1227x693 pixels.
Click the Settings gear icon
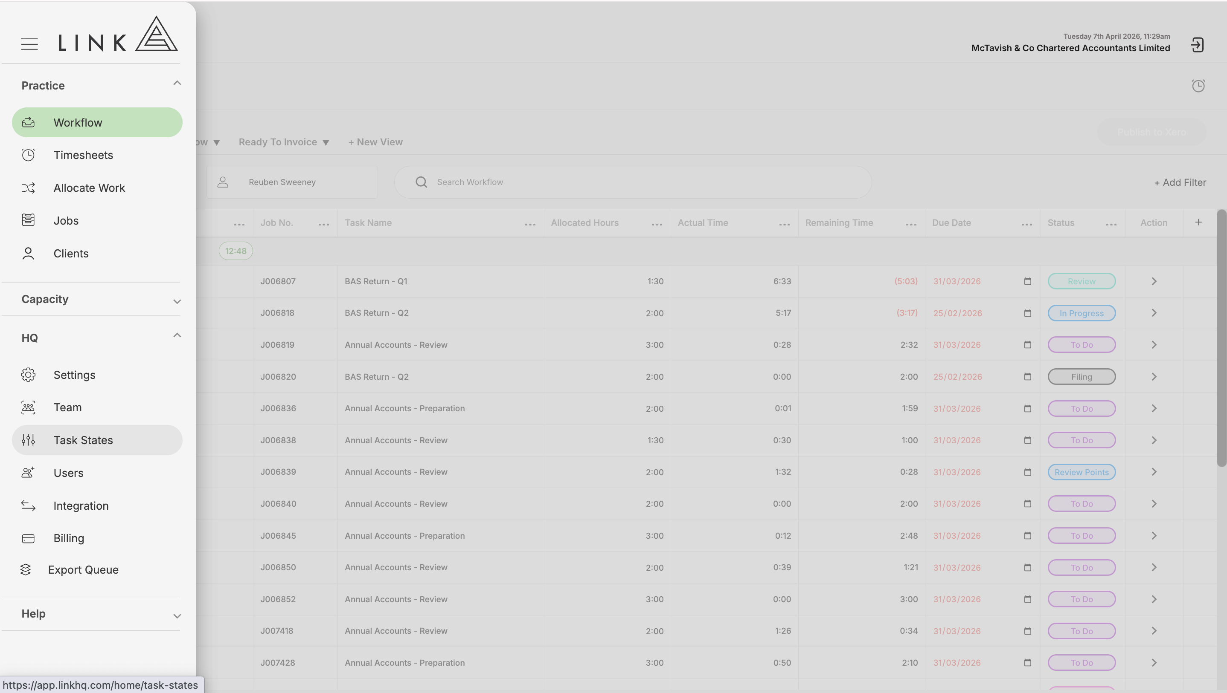28,375
